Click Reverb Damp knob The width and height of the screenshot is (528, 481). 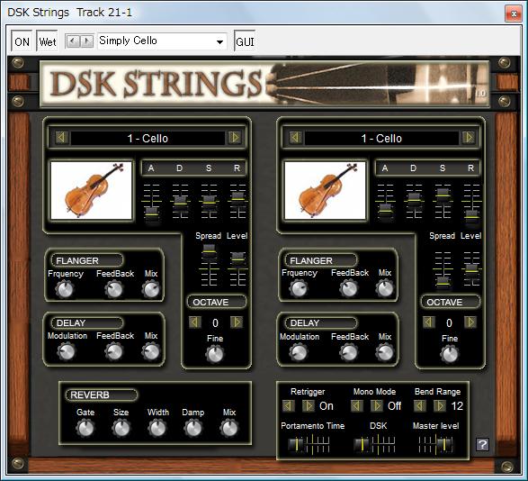point(193,429)
